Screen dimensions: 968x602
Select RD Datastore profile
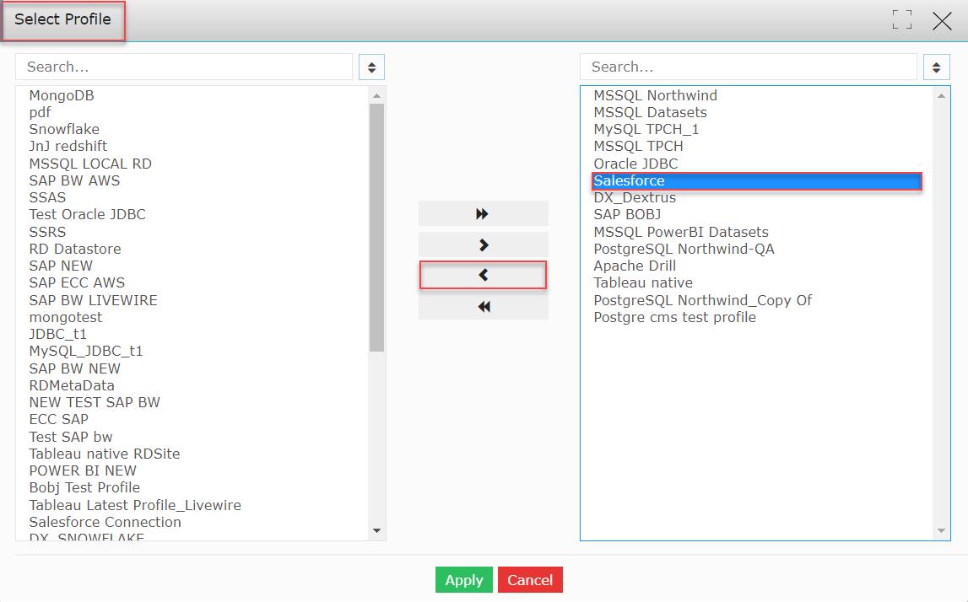[x=75, y=249]
